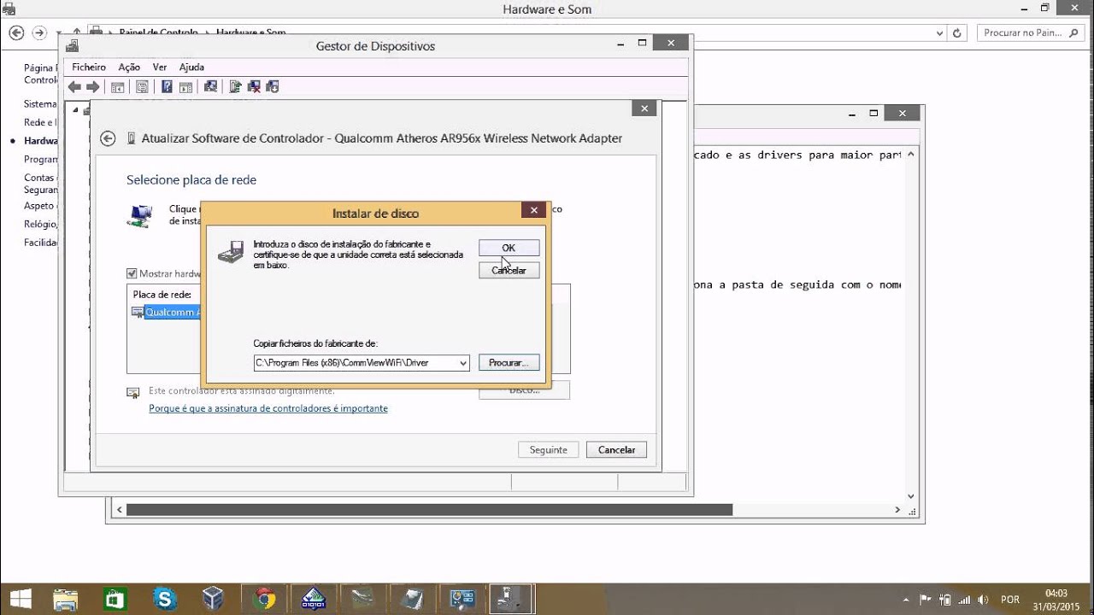Viewport: 1094px width, 615px height.
Task: Show hidden system tray icons
Action: [906, 600]
